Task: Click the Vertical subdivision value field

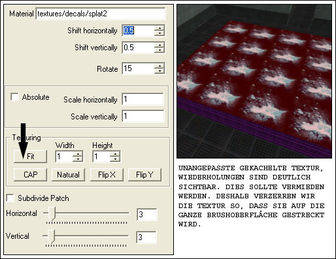Action: point(146,237)
